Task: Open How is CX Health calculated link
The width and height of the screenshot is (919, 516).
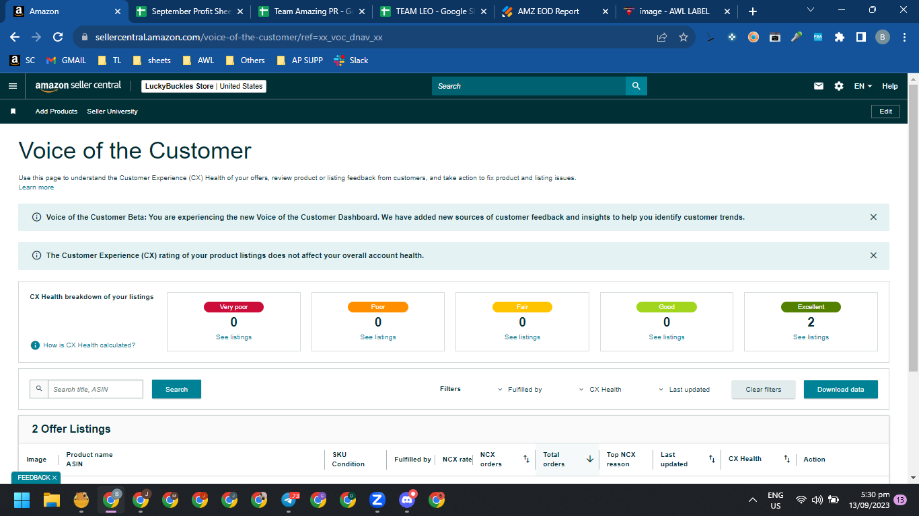Action: [x=89, y=345]
